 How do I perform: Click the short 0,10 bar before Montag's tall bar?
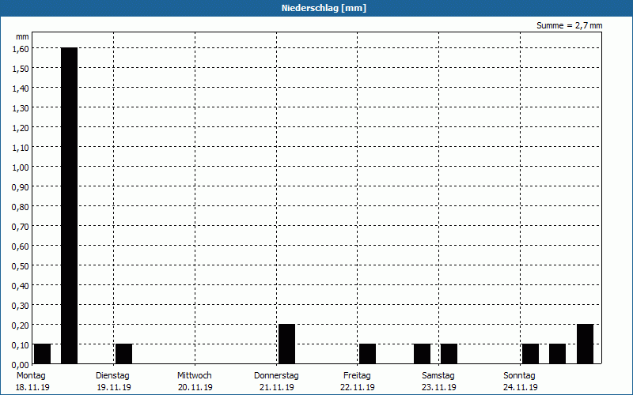43,354
